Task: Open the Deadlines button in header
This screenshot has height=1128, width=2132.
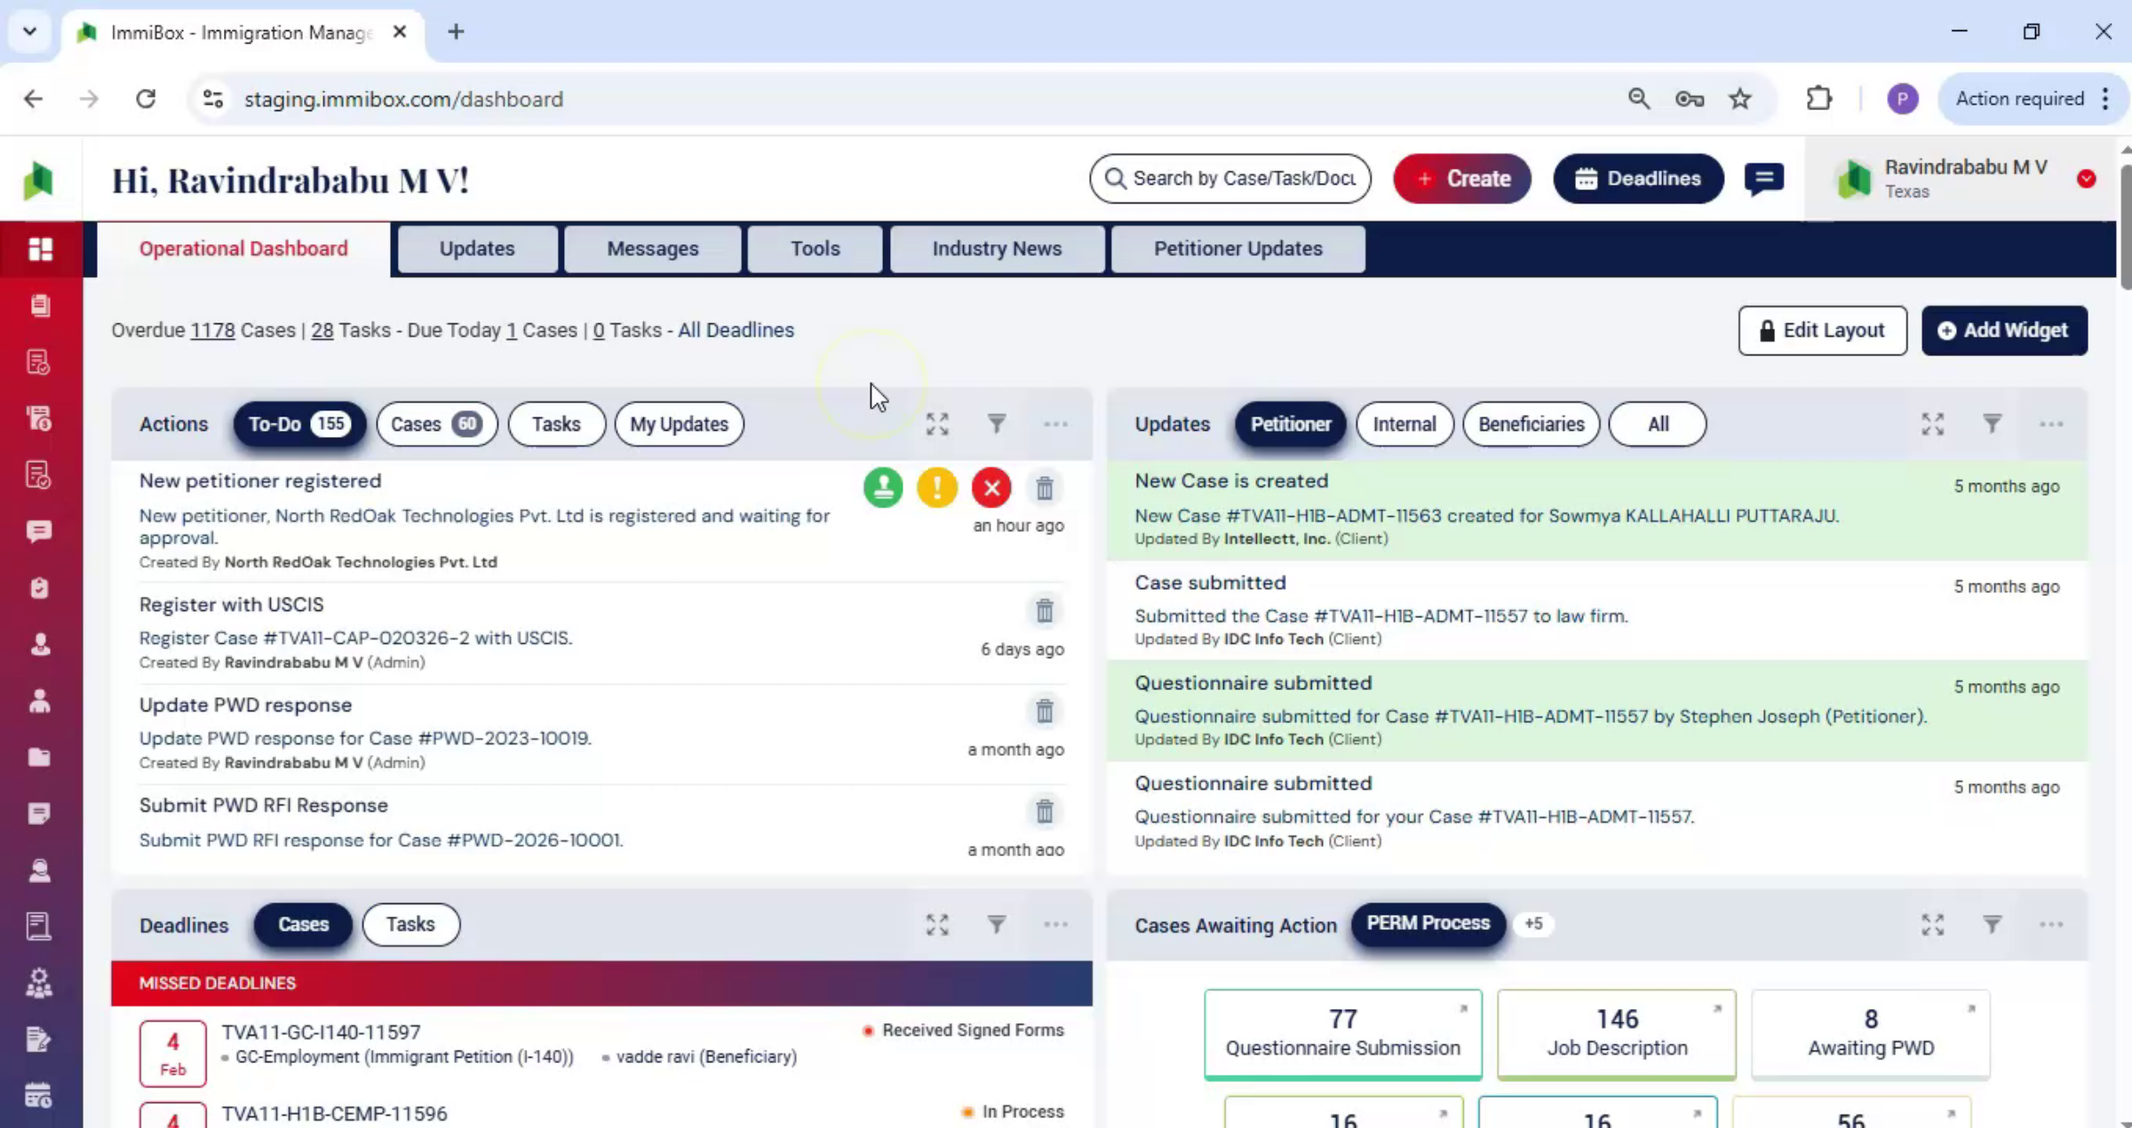Action: [x=1638, y=179]
